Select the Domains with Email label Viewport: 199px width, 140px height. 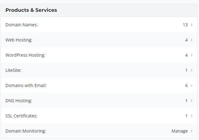(x=26, y=85)
